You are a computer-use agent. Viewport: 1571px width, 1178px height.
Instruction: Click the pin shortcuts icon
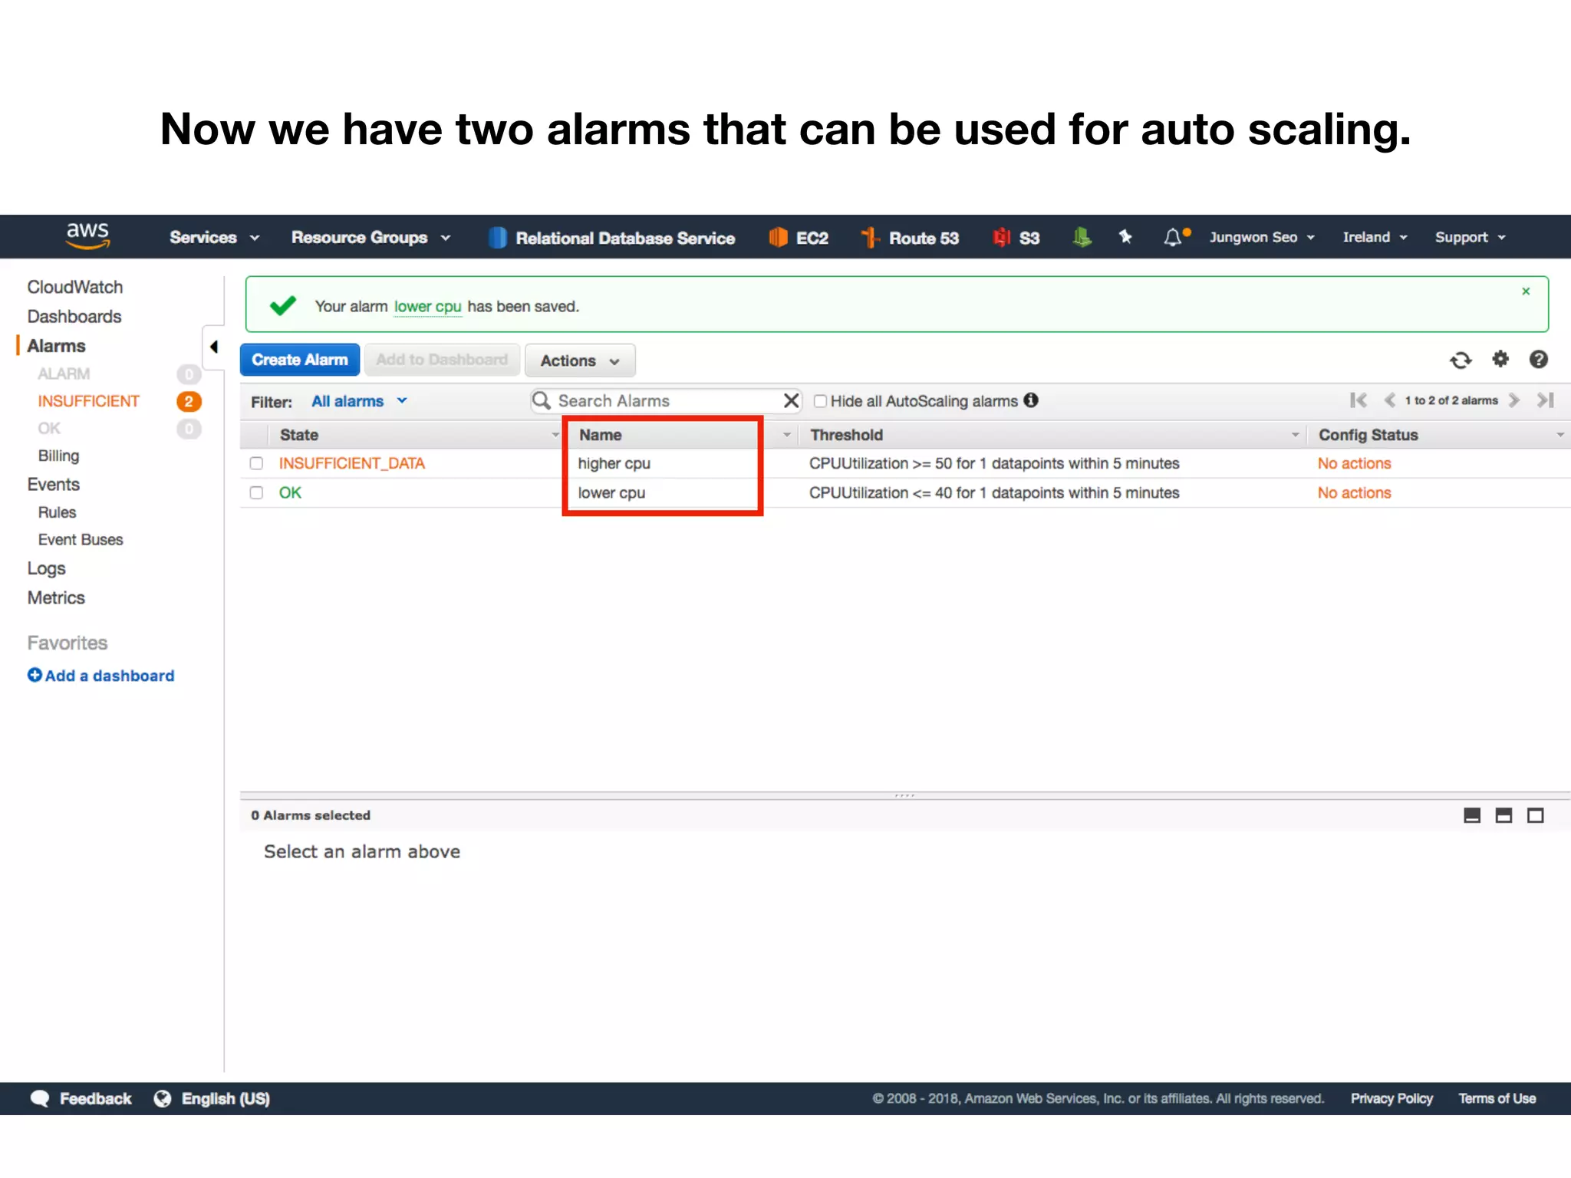(x=1125, y=237)
